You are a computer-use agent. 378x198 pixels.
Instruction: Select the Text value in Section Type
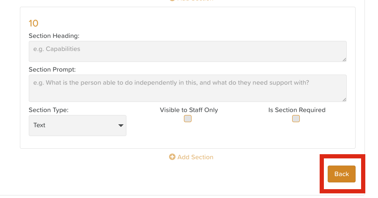click(x=40, y=126)
